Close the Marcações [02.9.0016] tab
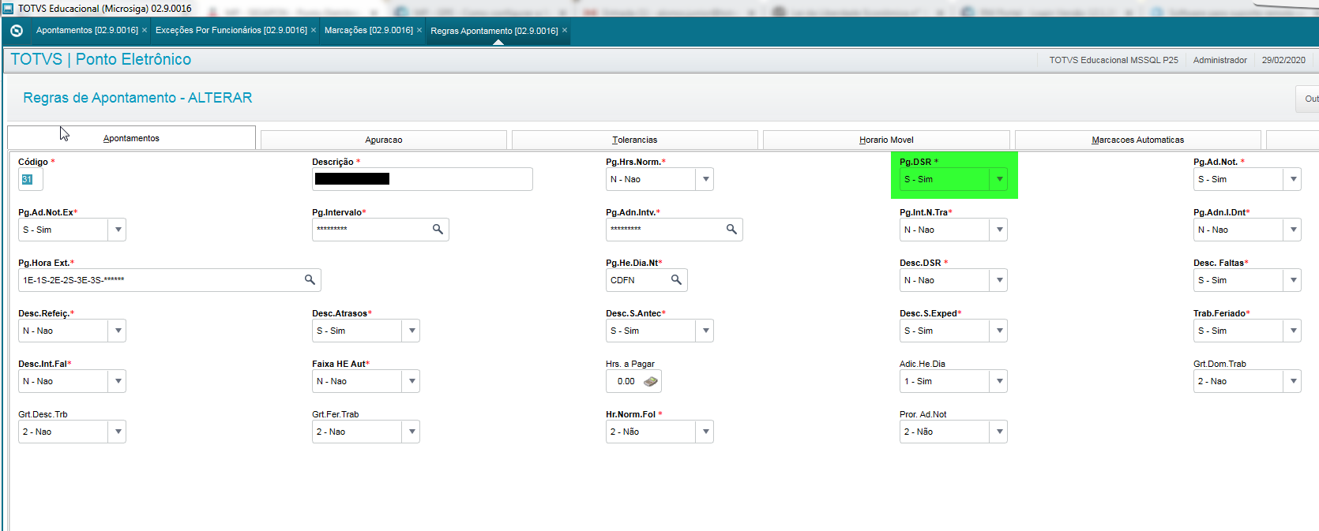The image size is (1319, 531). tap(419, 30)
